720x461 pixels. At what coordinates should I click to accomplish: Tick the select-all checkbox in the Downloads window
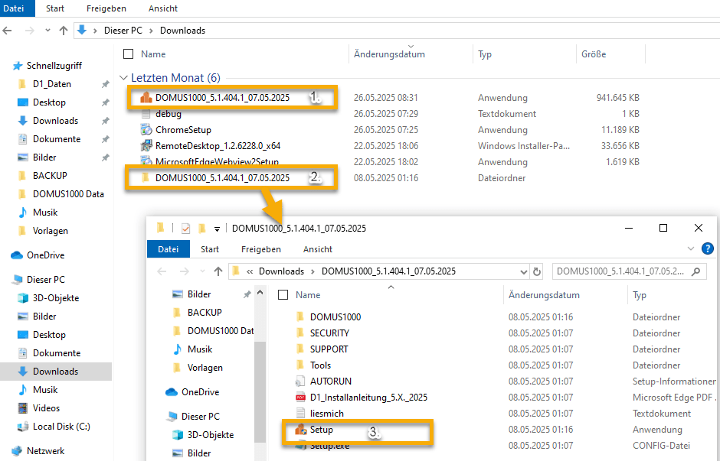(129, 54)
